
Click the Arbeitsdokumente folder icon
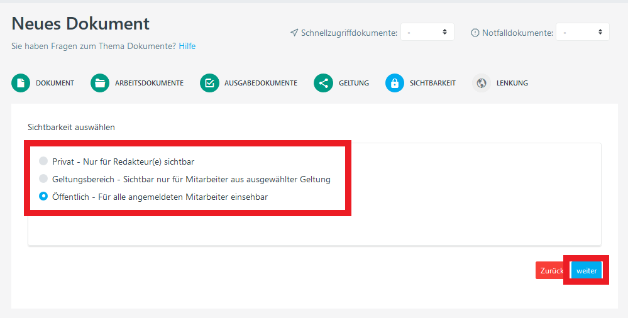coord(100,83)
